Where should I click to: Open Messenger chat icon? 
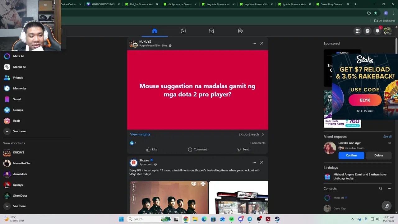[x=368, y=31]
